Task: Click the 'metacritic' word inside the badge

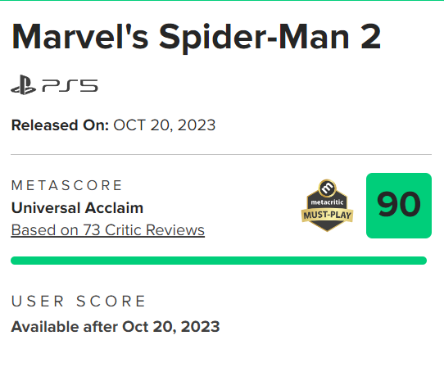Action: (328, 202)
